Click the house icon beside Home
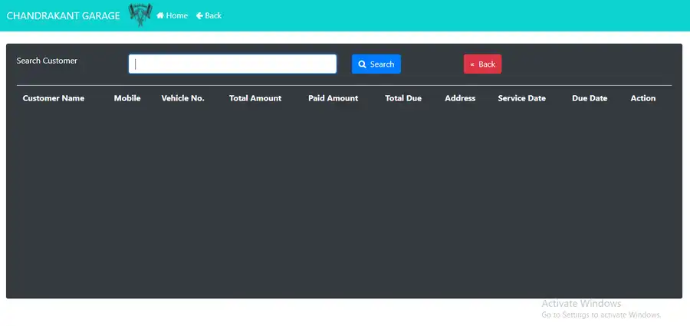The image size is (690, 326). 160,15
